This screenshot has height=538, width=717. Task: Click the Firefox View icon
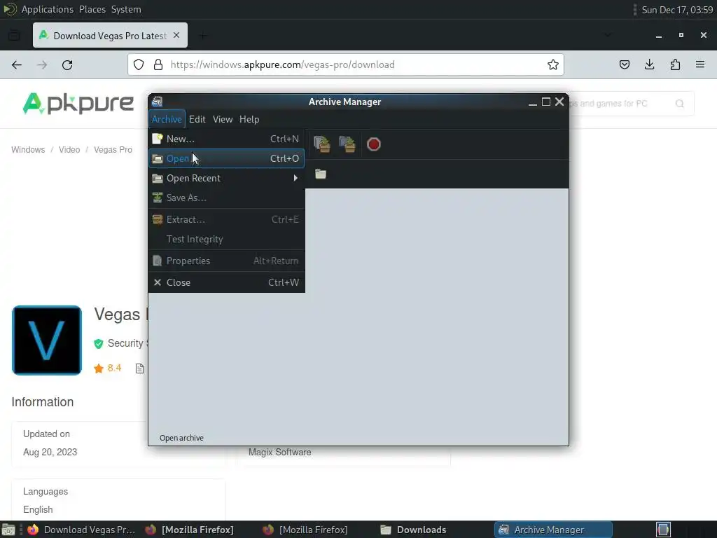point(14,35)
